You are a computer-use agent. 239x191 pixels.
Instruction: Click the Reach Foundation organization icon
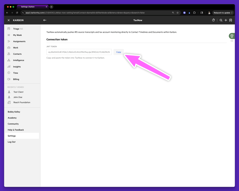pyautogui.click(x=9, y=102)
